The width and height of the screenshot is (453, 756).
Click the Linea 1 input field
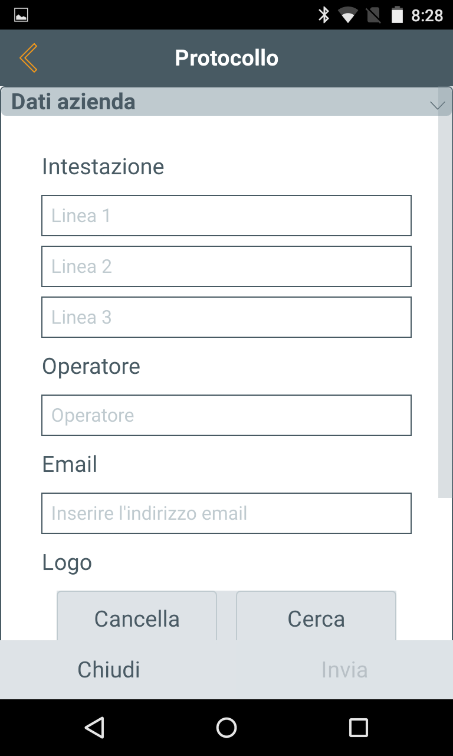click(x=226, y=216)
